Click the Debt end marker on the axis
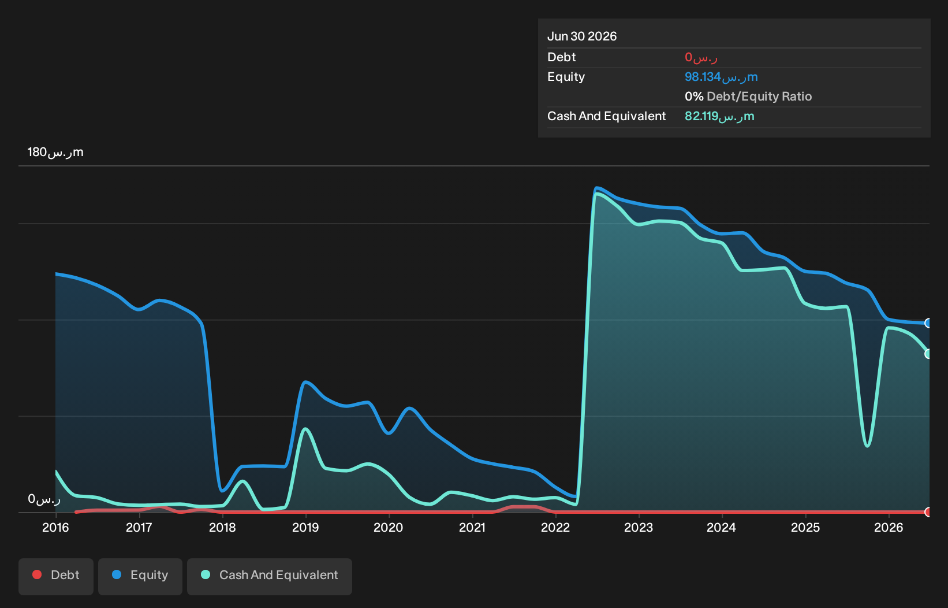Screen dimensions: 948x608 pyautogui.click(x=928, y=512)
